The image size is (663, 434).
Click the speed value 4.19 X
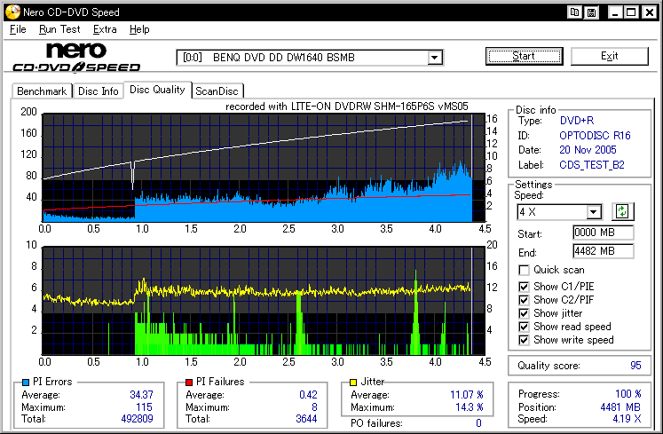tap(627, 419)
